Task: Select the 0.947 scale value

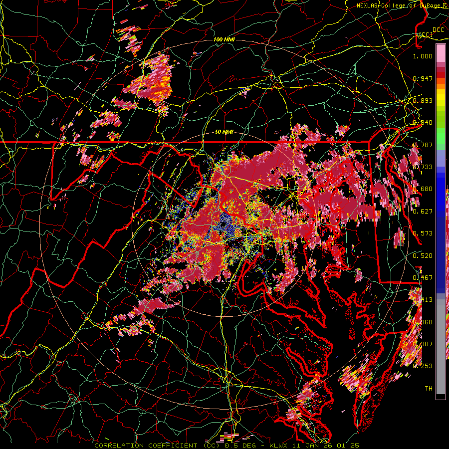Action: (423, 78)
